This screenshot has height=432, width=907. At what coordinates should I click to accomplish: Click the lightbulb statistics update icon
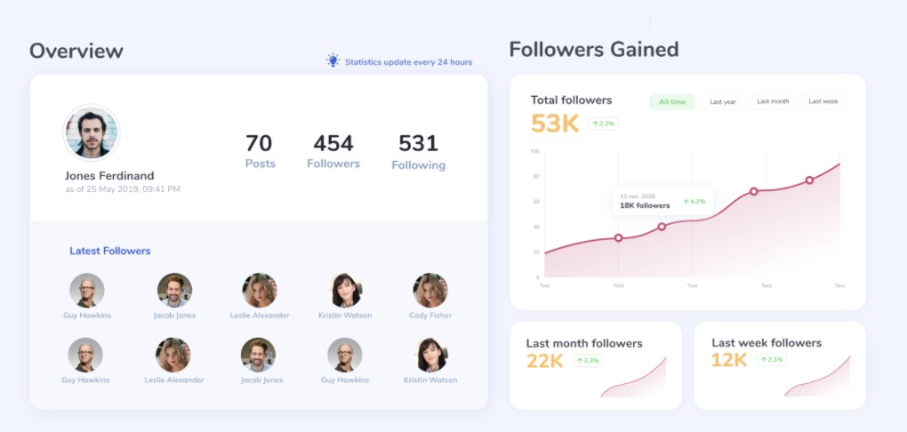click(333, 60)
